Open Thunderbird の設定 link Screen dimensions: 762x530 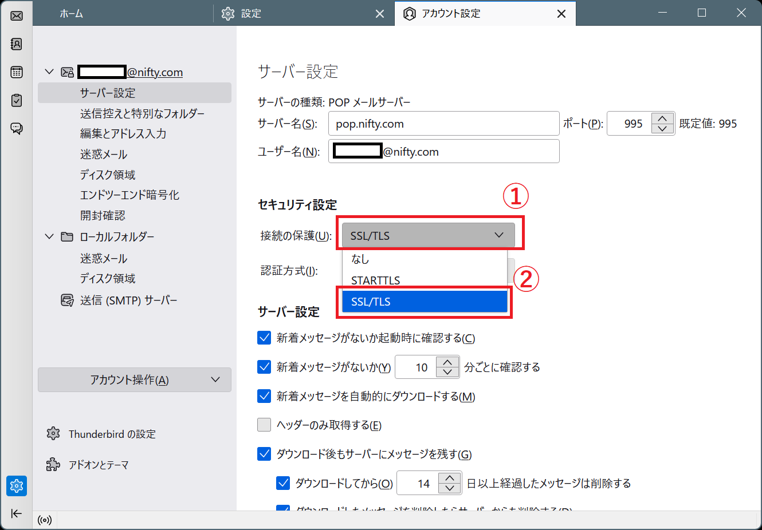(112, 434)
